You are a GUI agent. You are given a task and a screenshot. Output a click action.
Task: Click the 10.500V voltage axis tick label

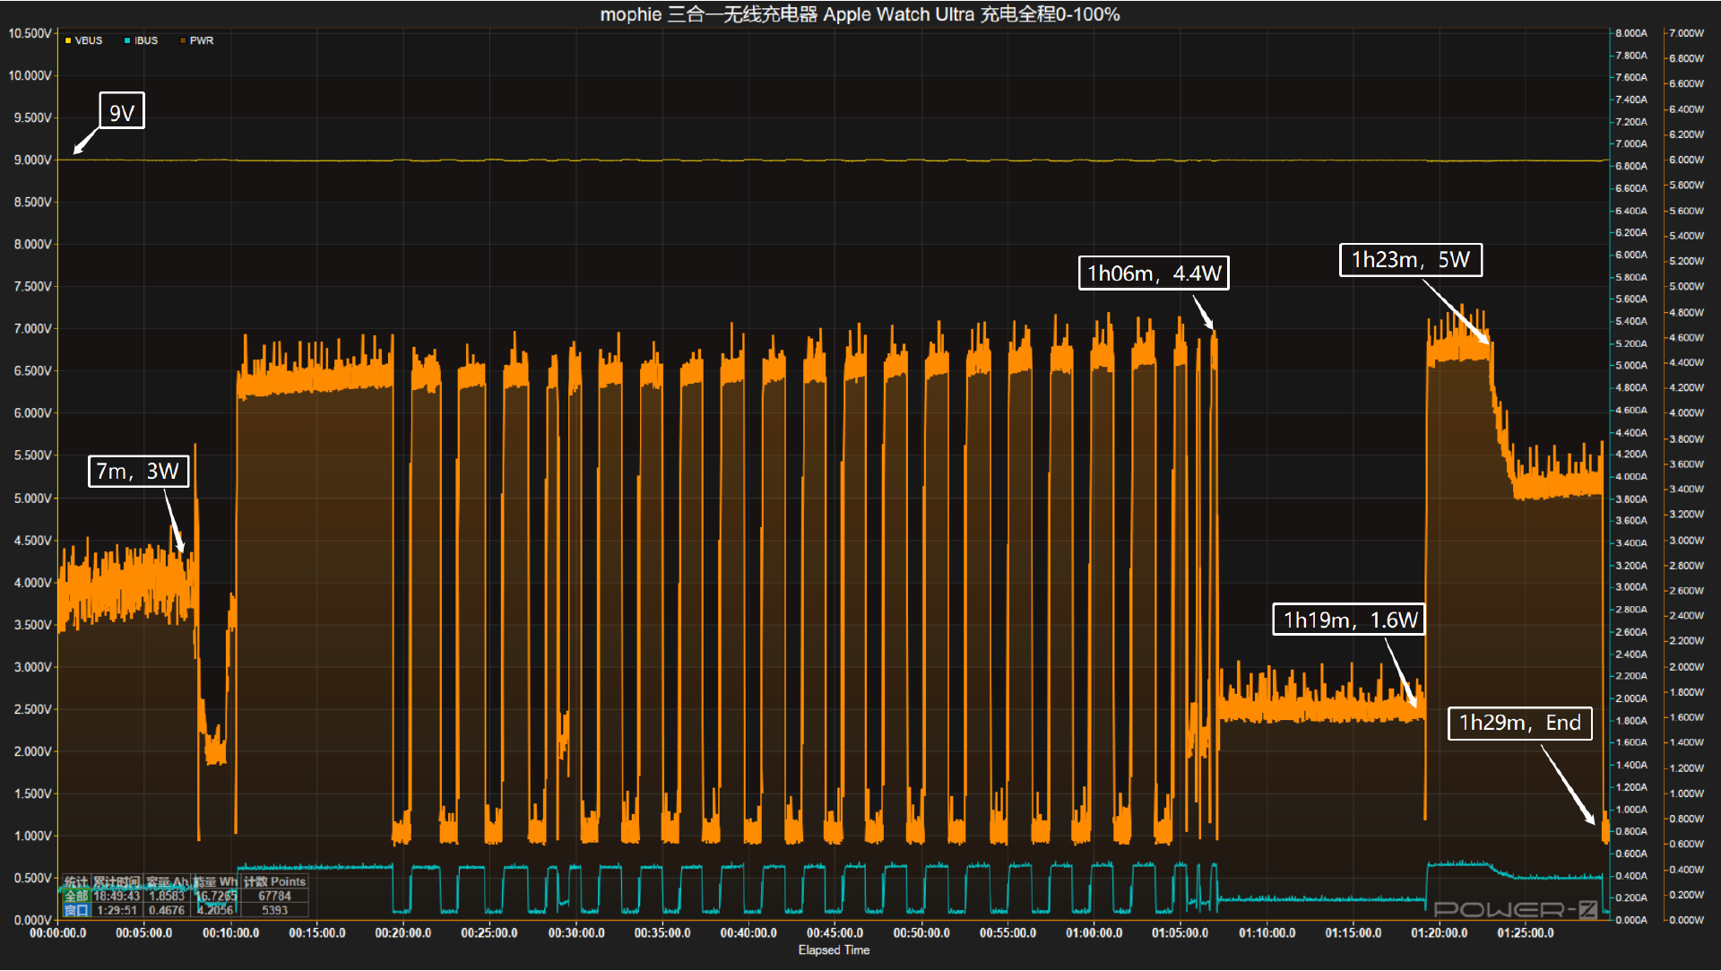30,33
